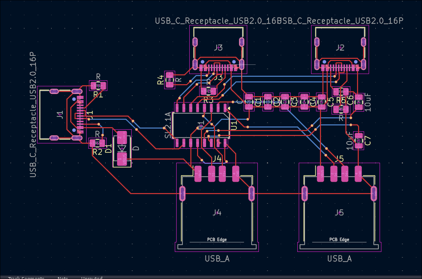The width and height of the screenshot is (422, 279).
Task: Click capacitor C7 footprint
Action: point(358,141)
